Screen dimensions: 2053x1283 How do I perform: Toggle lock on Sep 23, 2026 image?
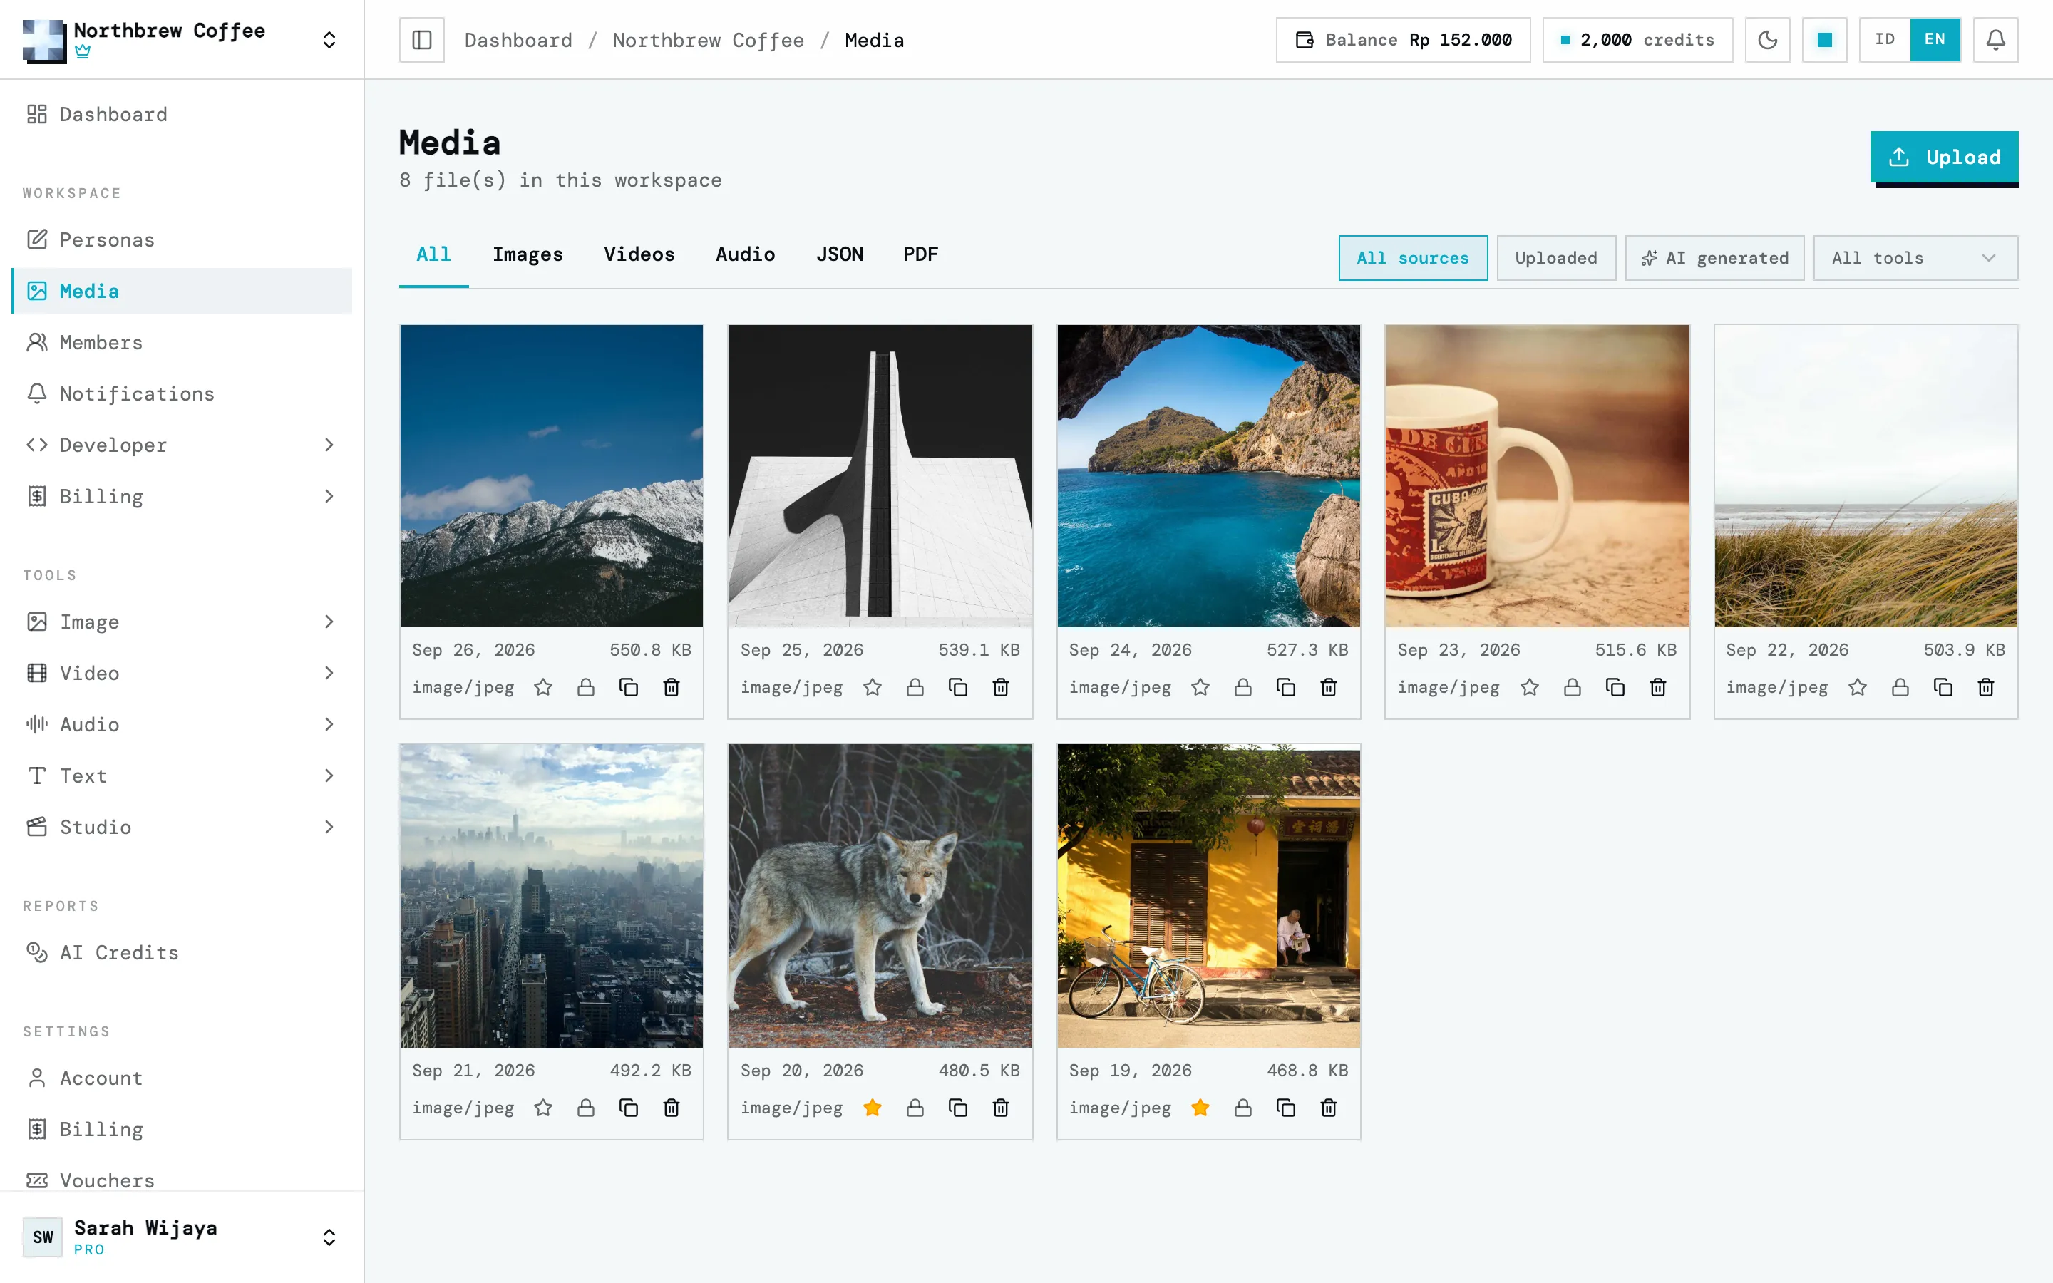tap(1572, 687)
